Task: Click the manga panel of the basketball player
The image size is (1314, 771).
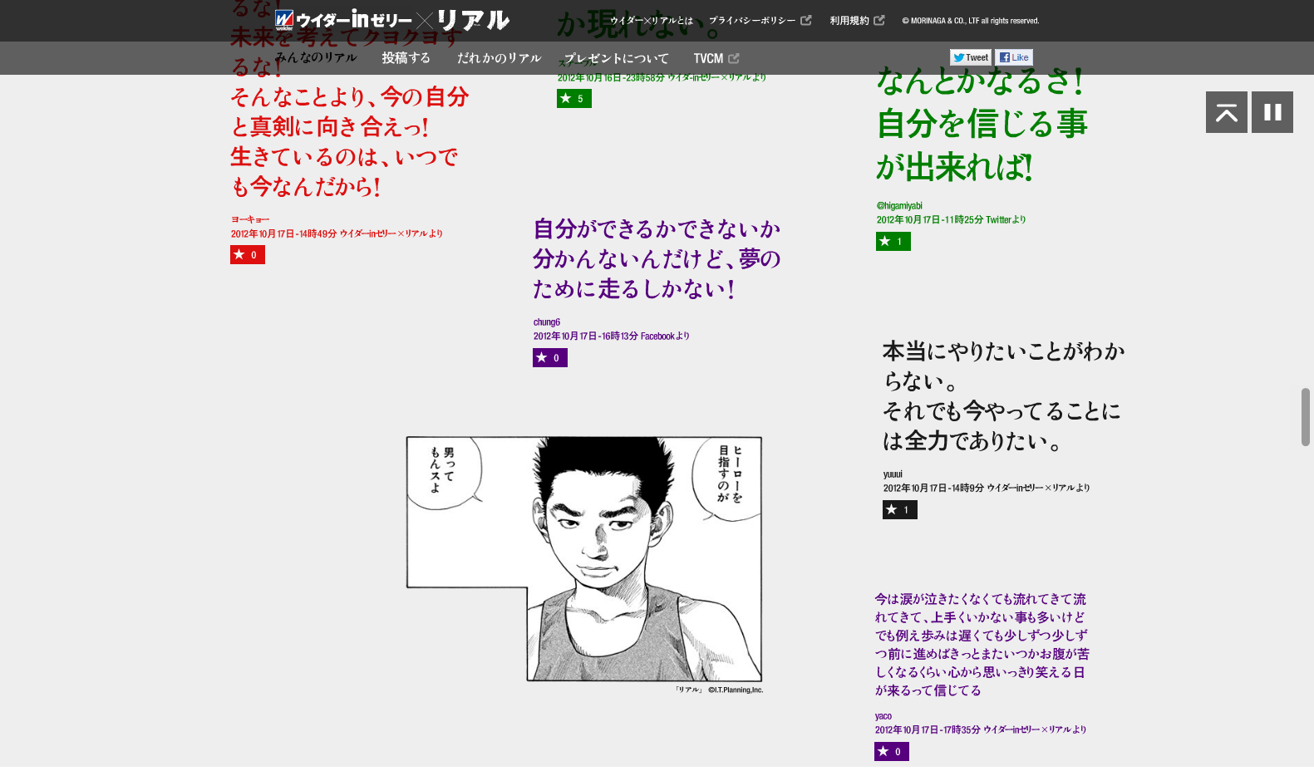Action: point(583,558)
